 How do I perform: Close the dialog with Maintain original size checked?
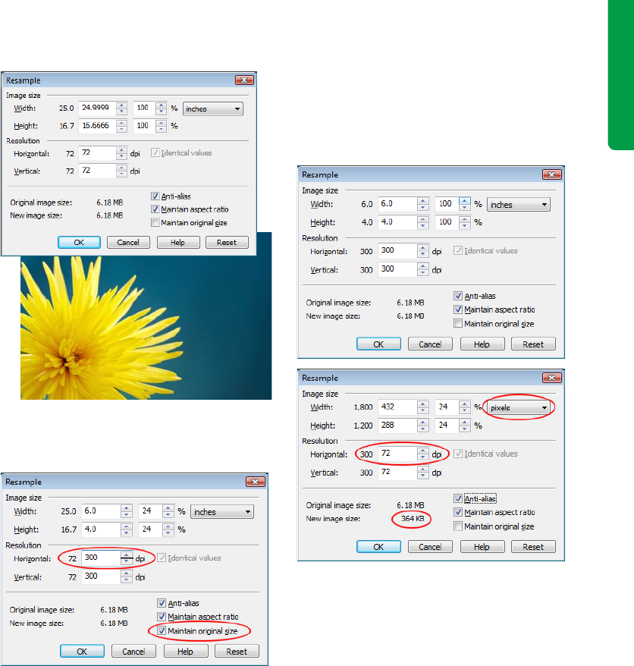coord(256,481)
